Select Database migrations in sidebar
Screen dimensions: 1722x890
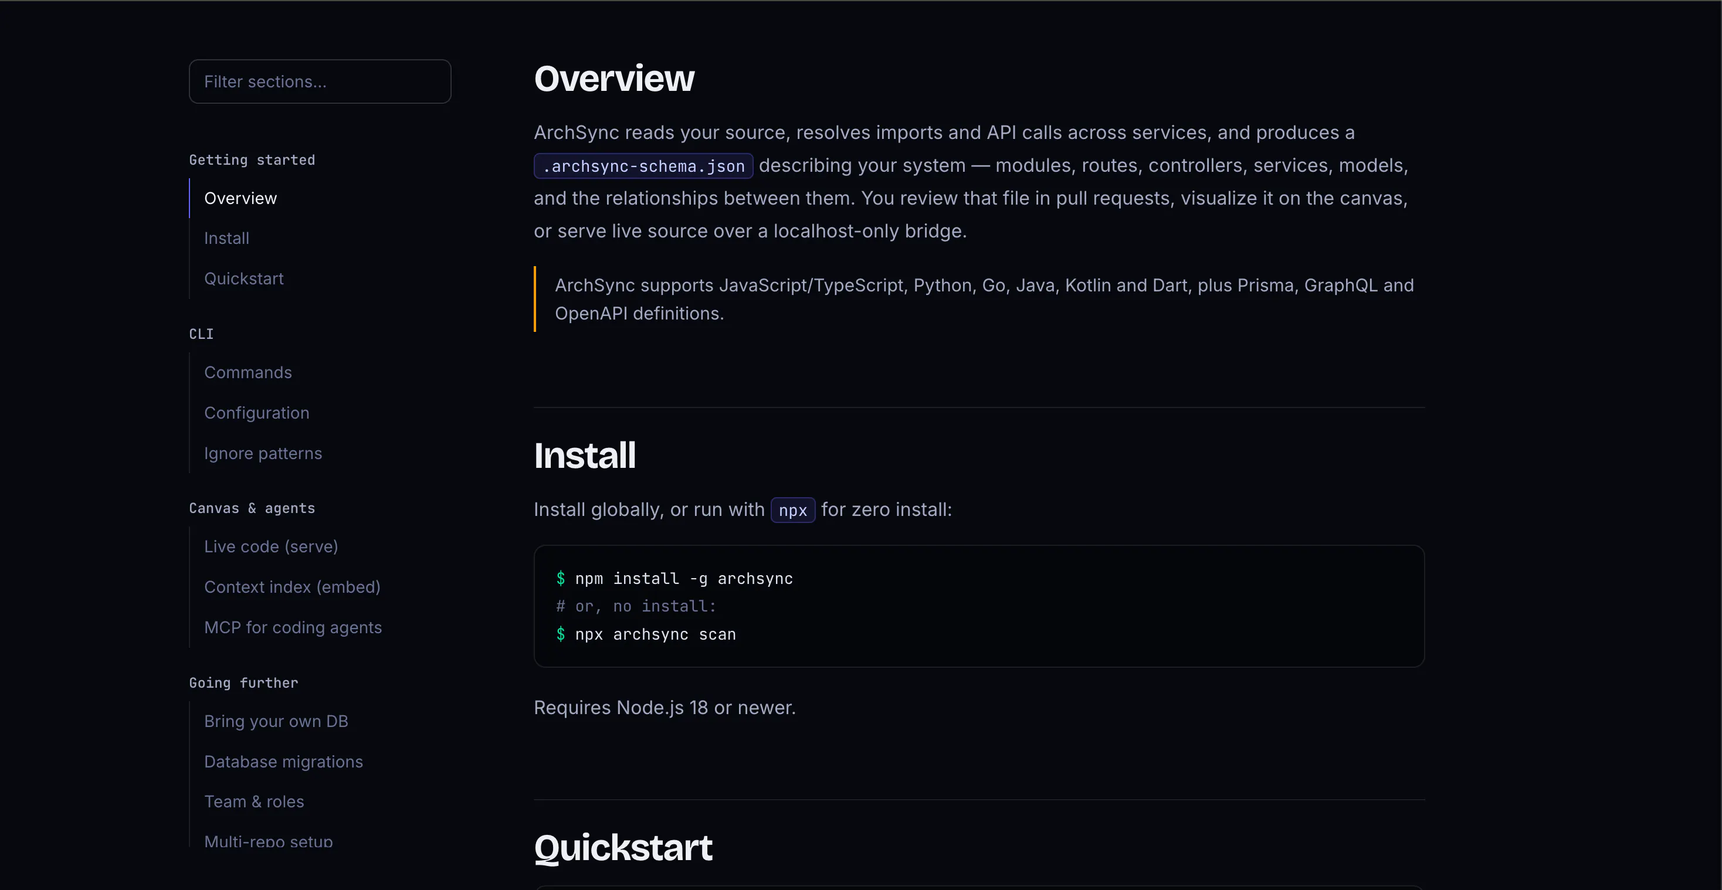click(283, 762)
